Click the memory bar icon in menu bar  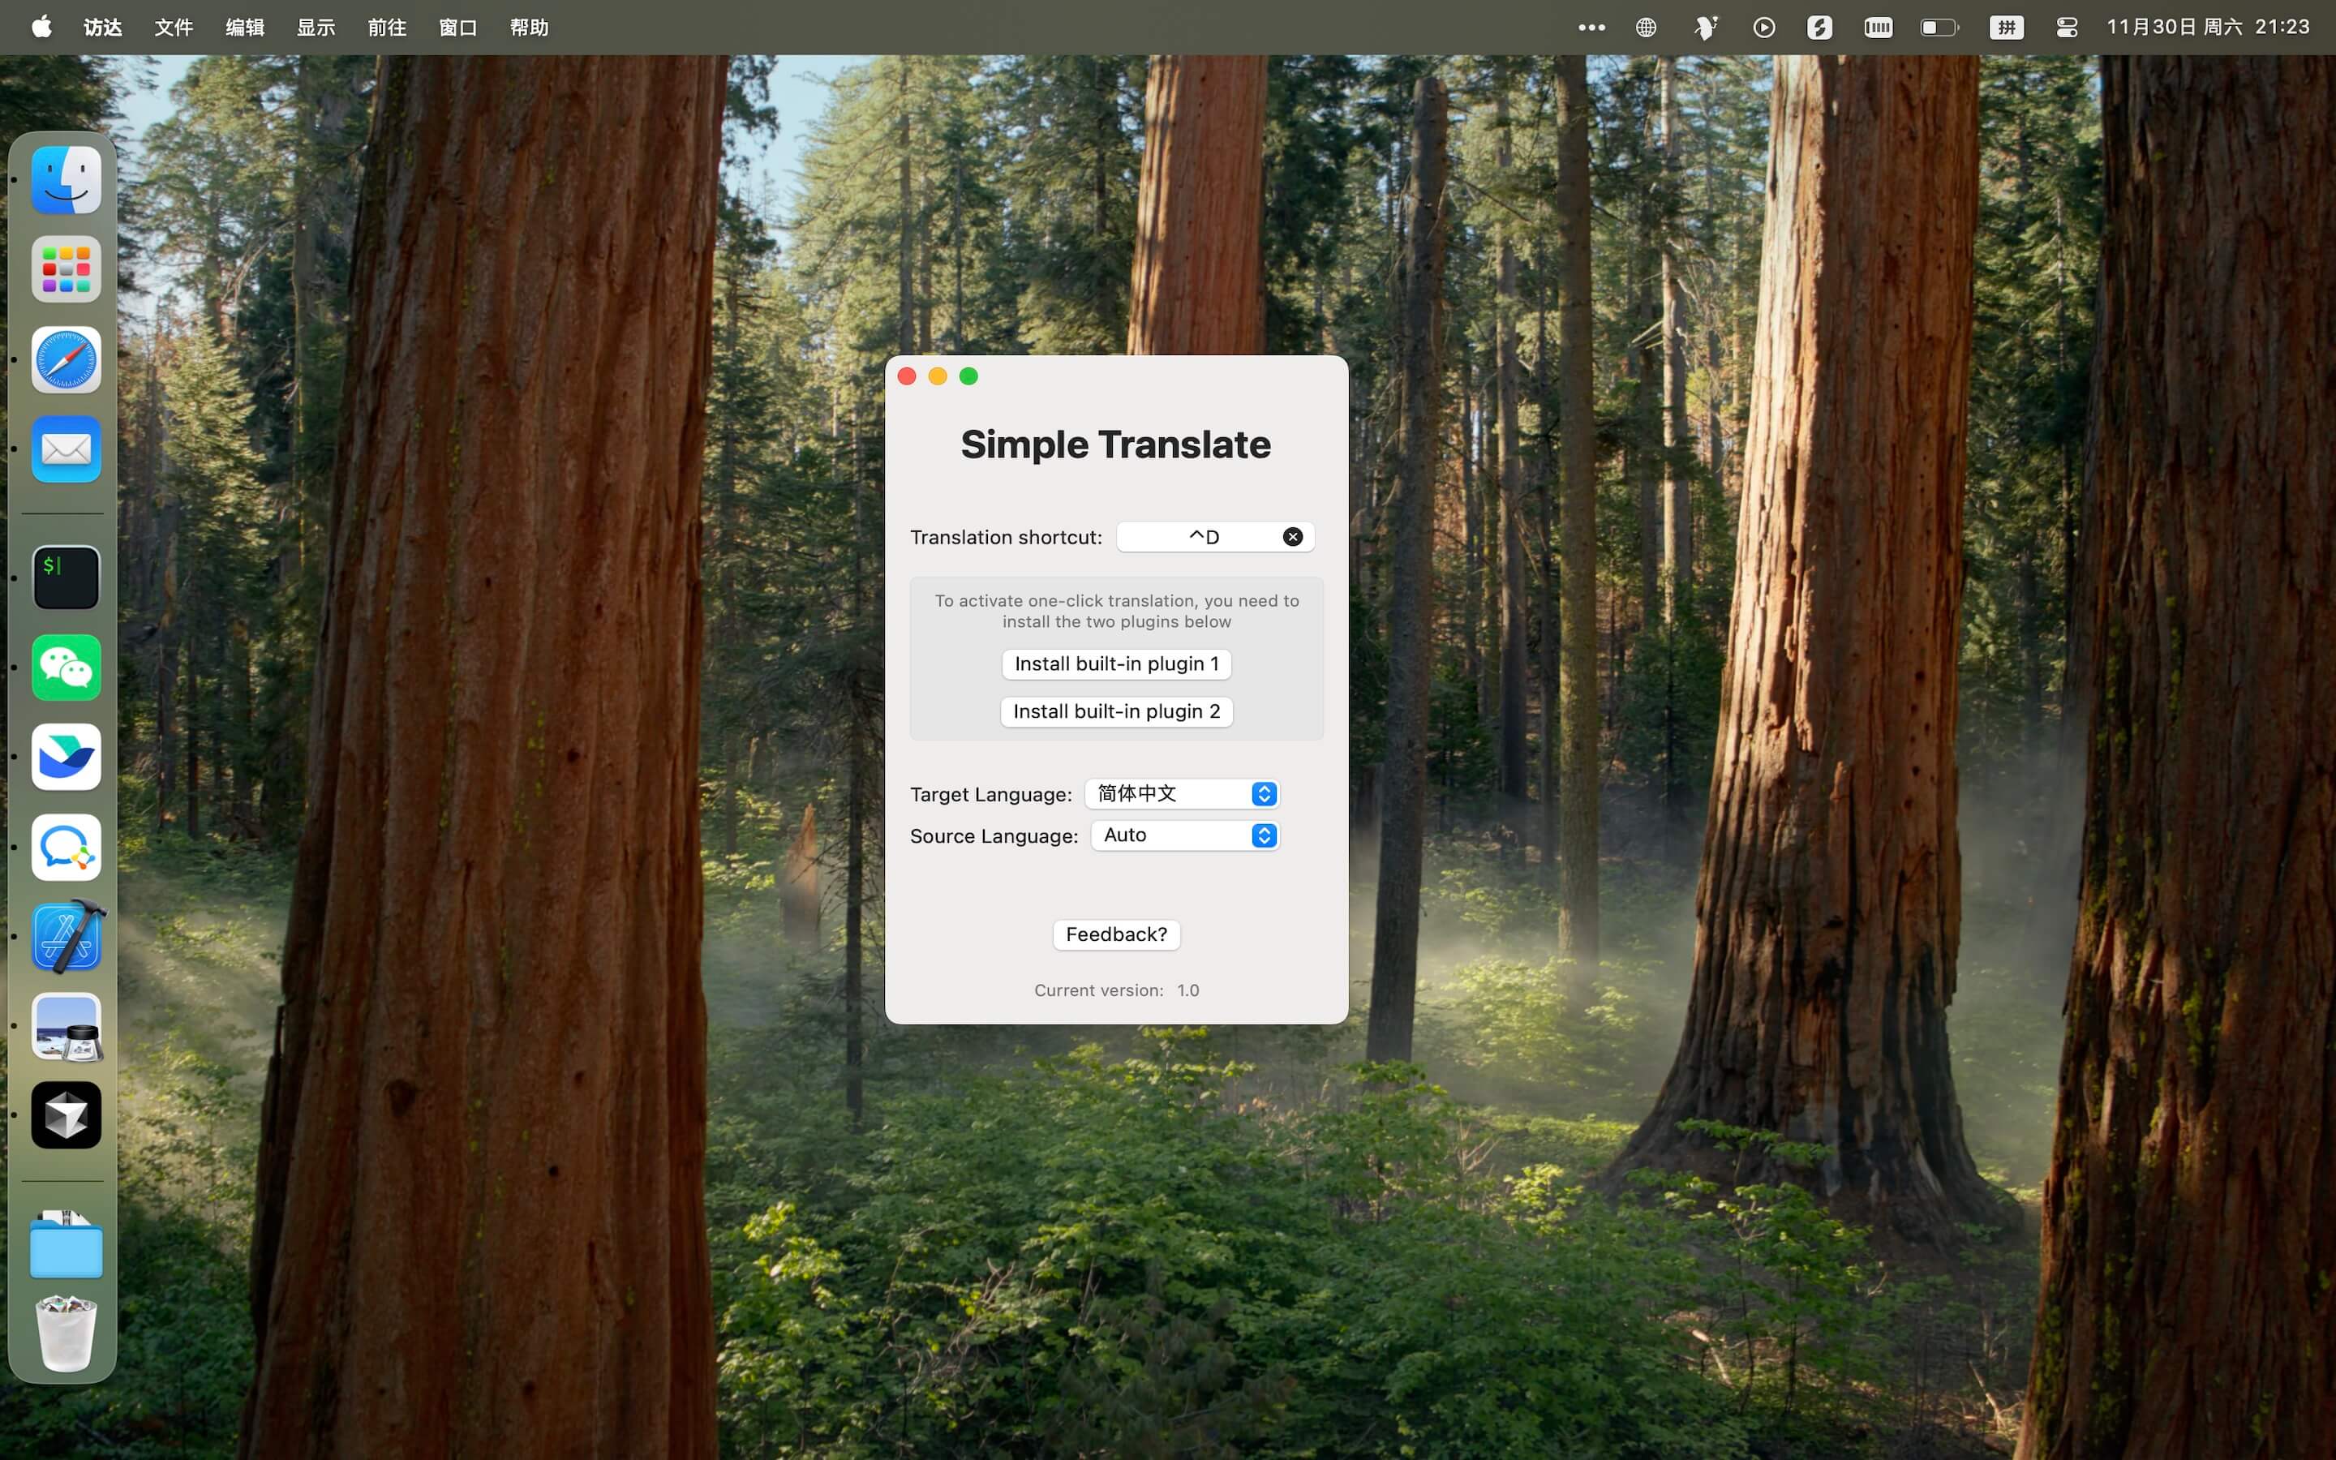[1878, 27]
